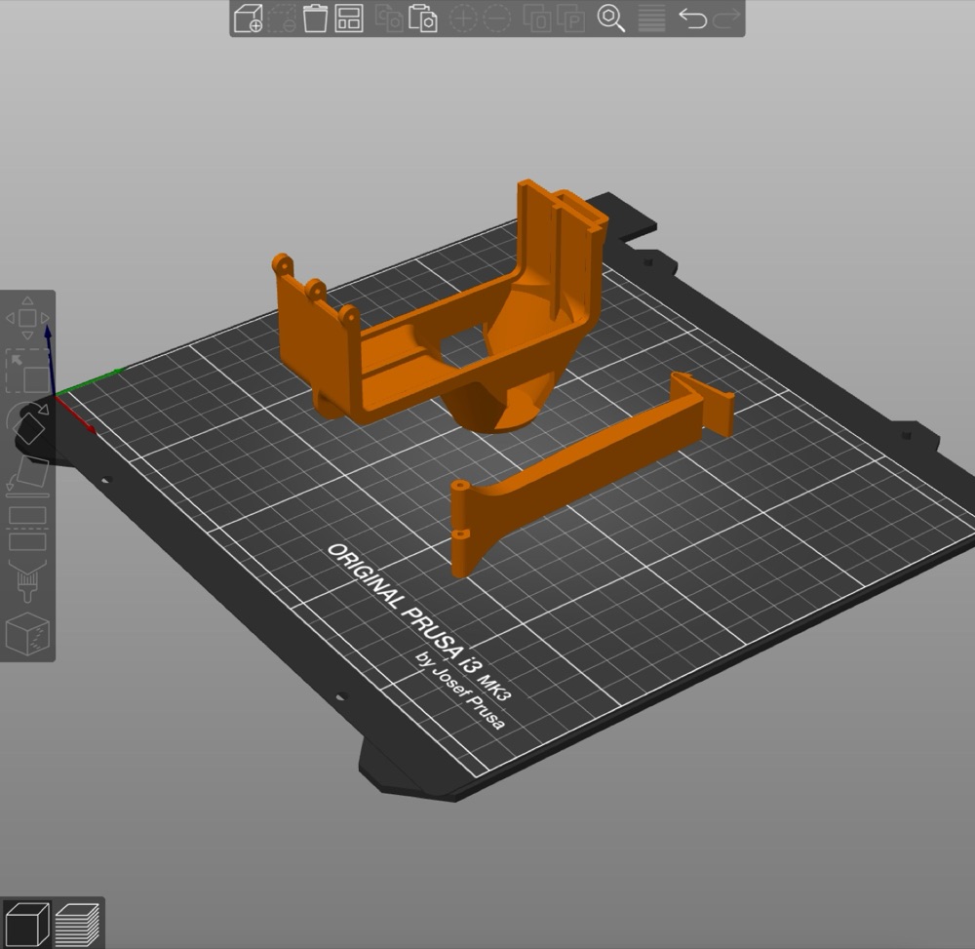Open the variable layer height tool
Viewport: 975px width, 949px height.
click(651, 19)
